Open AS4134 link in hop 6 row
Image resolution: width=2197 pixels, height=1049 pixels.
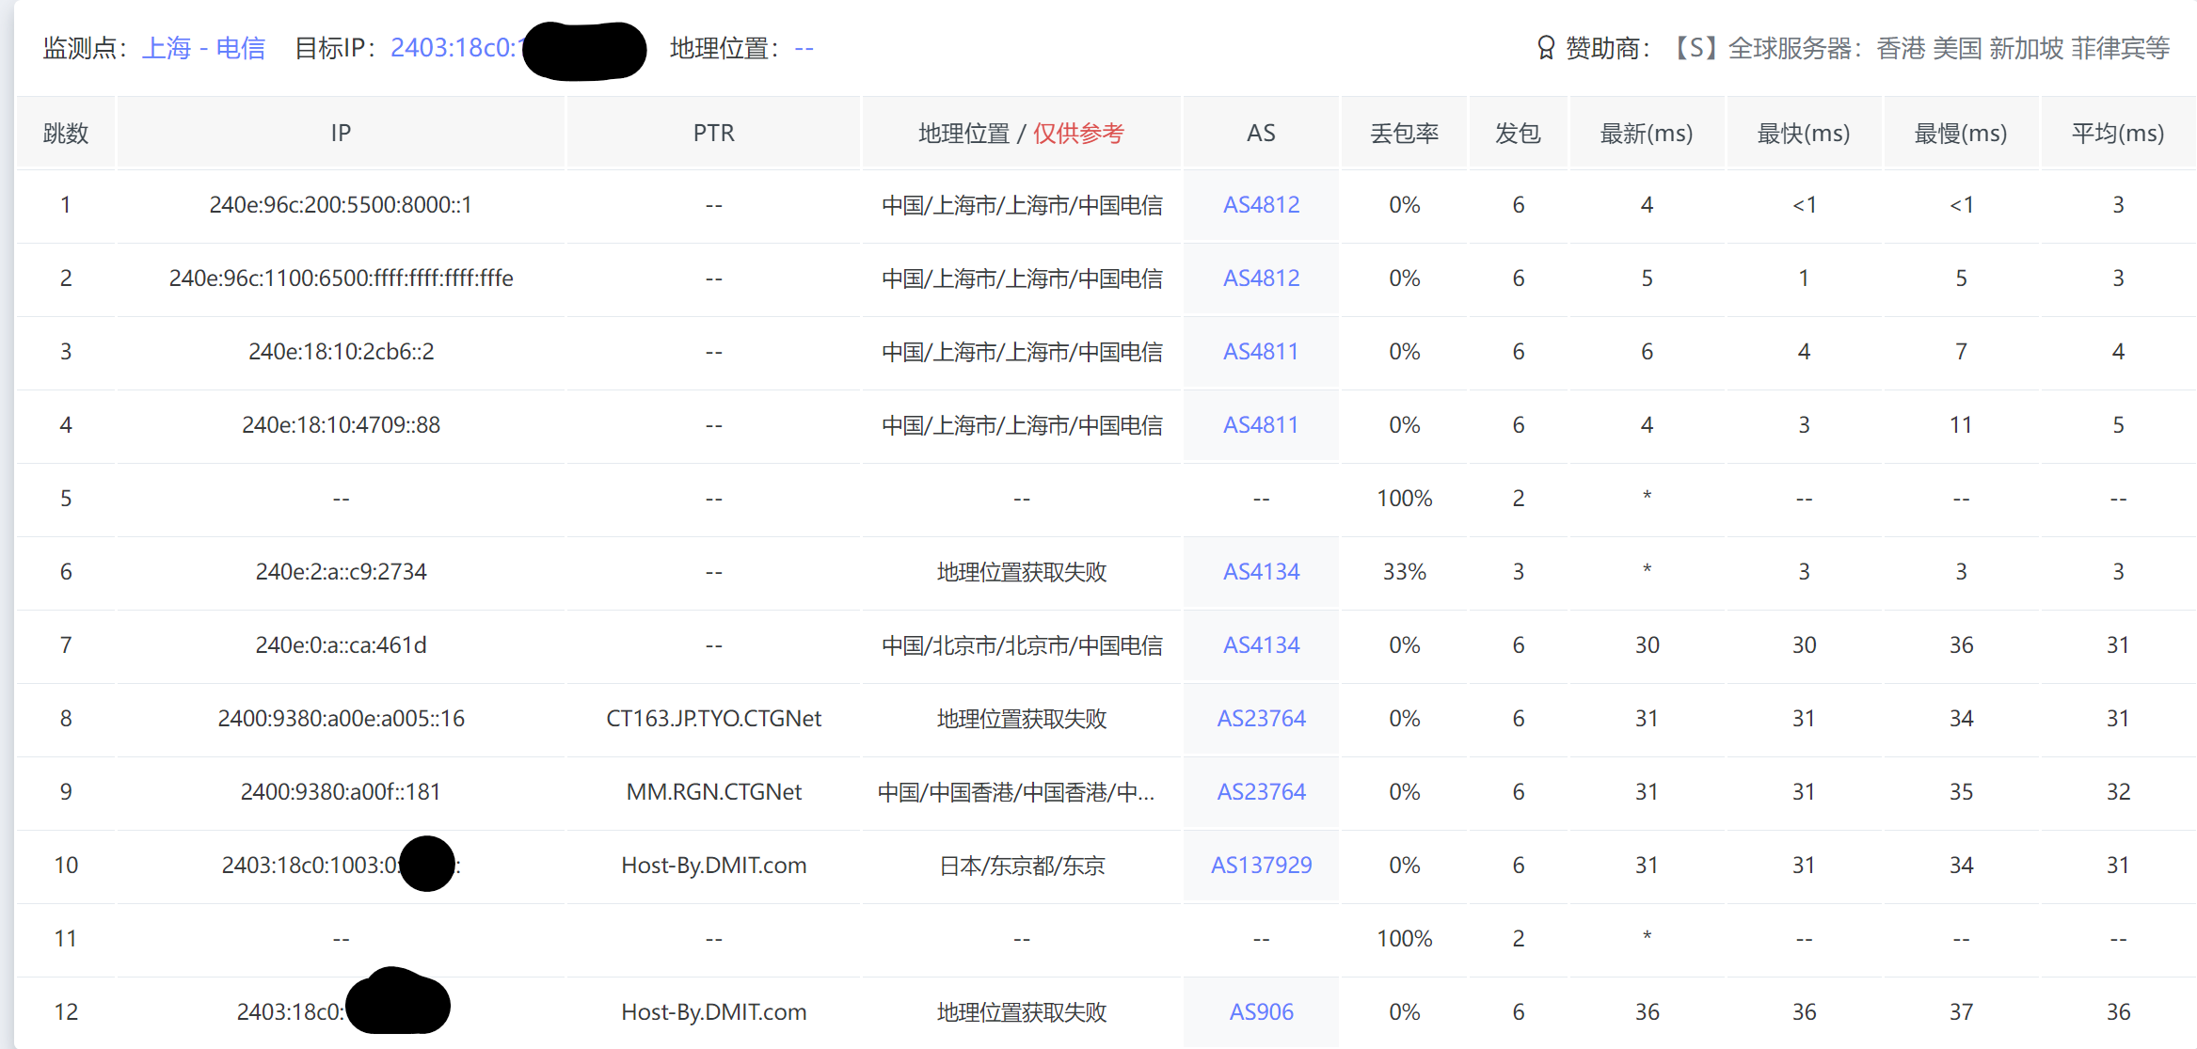1261,572
